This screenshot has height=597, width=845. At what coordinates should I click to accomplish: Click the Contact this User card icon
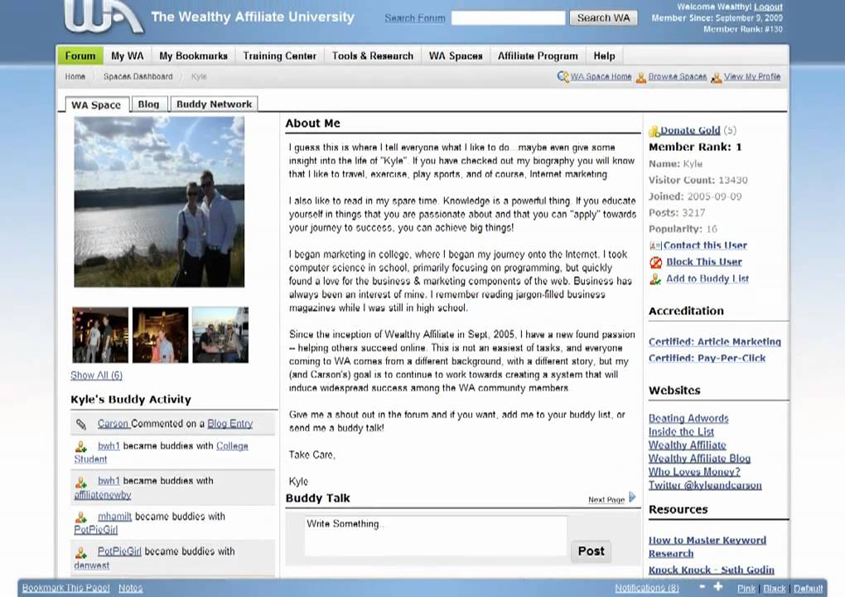655,246
